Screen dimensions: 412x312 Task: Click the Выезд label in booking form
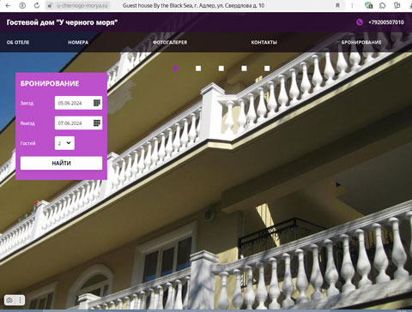tap(27, 123)
